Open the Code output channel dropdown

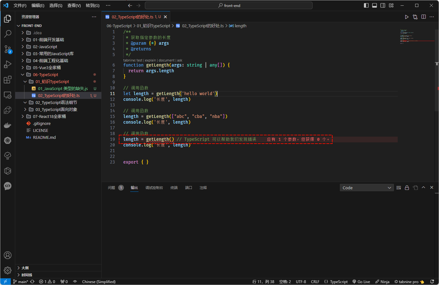coord(367,188)
